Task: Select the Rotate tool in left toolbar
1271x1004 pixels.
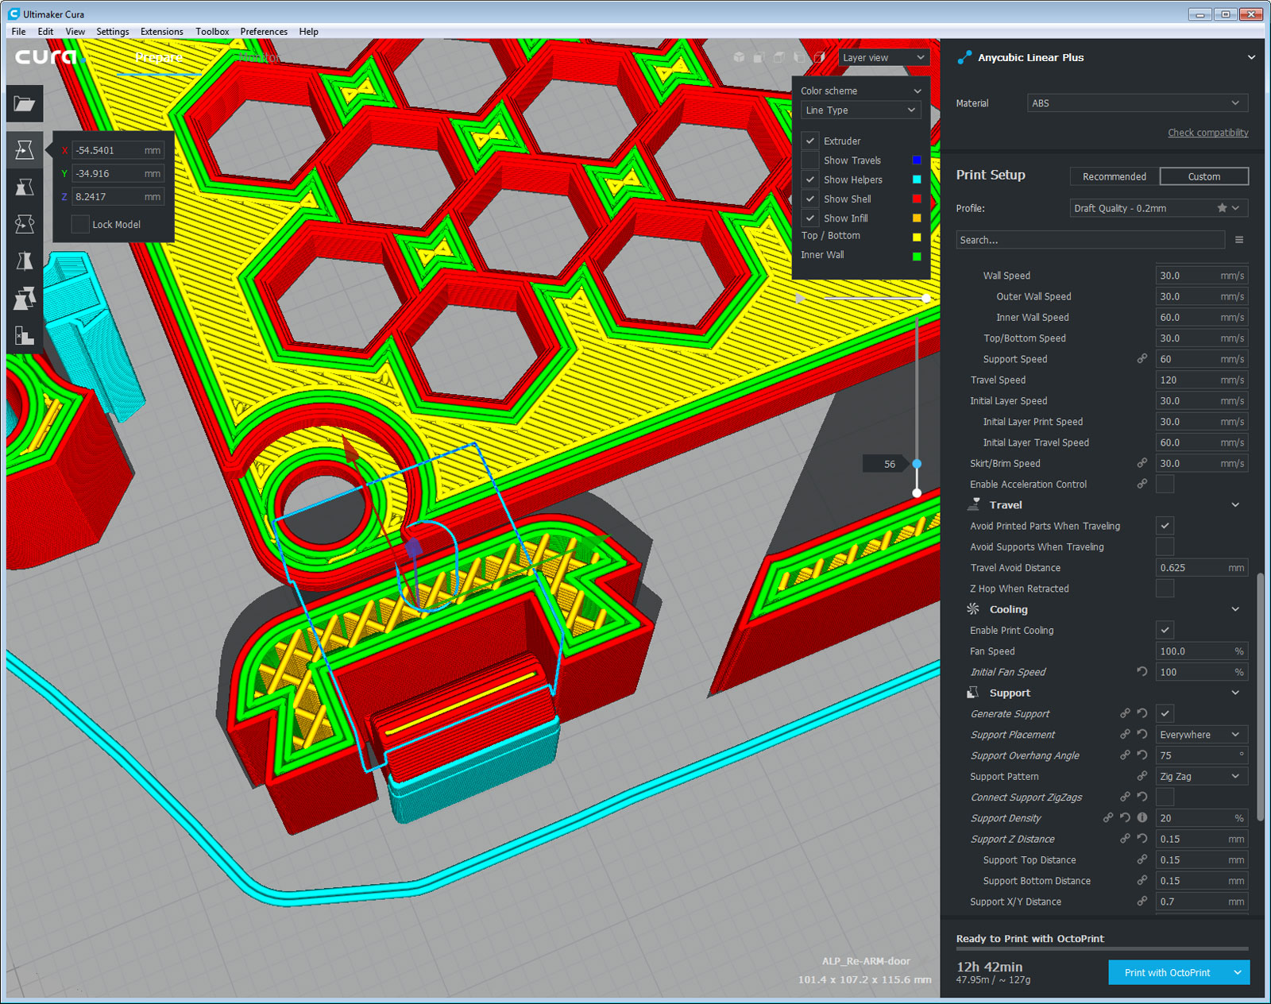Action: pos(25,224)
